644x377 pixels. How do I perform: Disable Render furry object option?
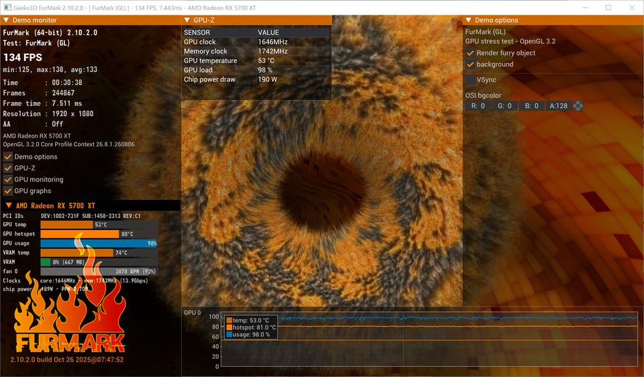tap(470, 53)
